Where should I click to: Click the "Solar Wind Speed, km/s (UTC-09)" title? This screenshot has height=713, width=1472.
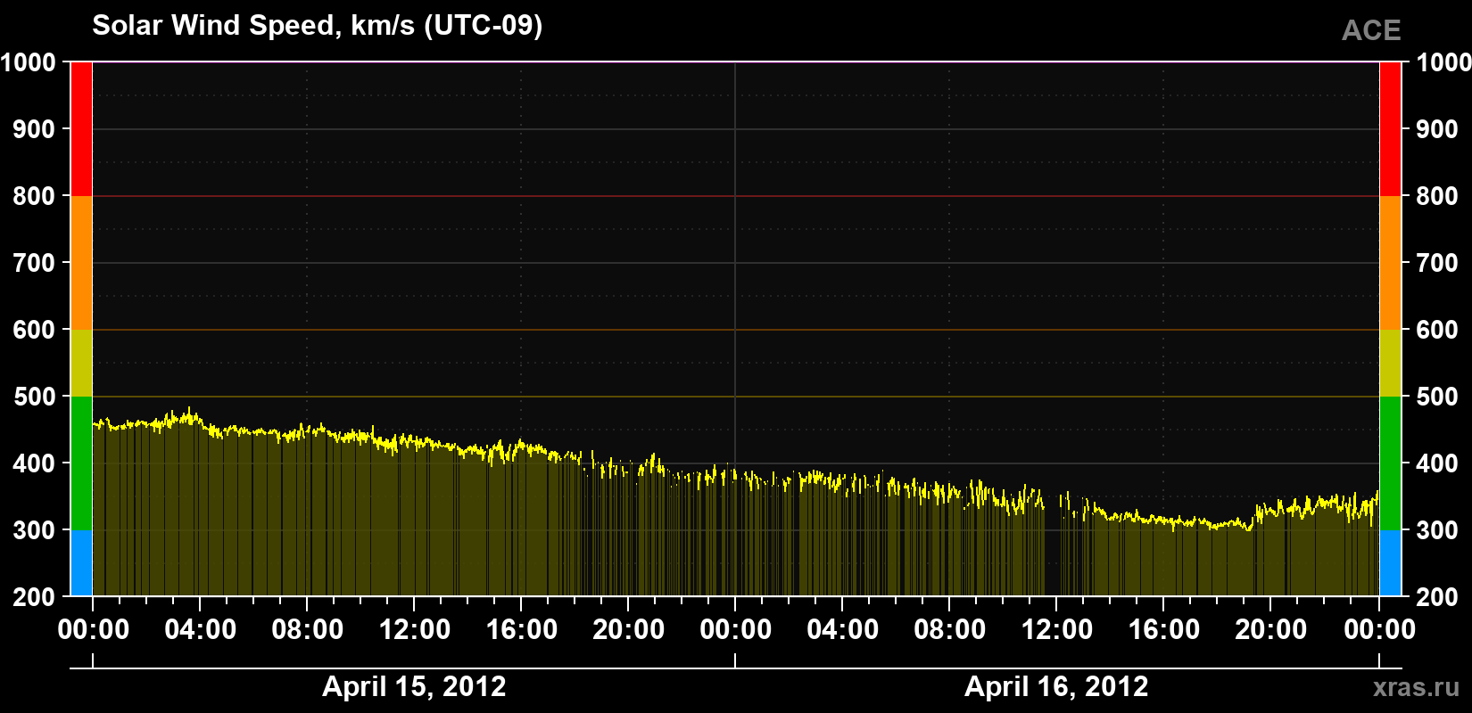(x=317, y=26)
